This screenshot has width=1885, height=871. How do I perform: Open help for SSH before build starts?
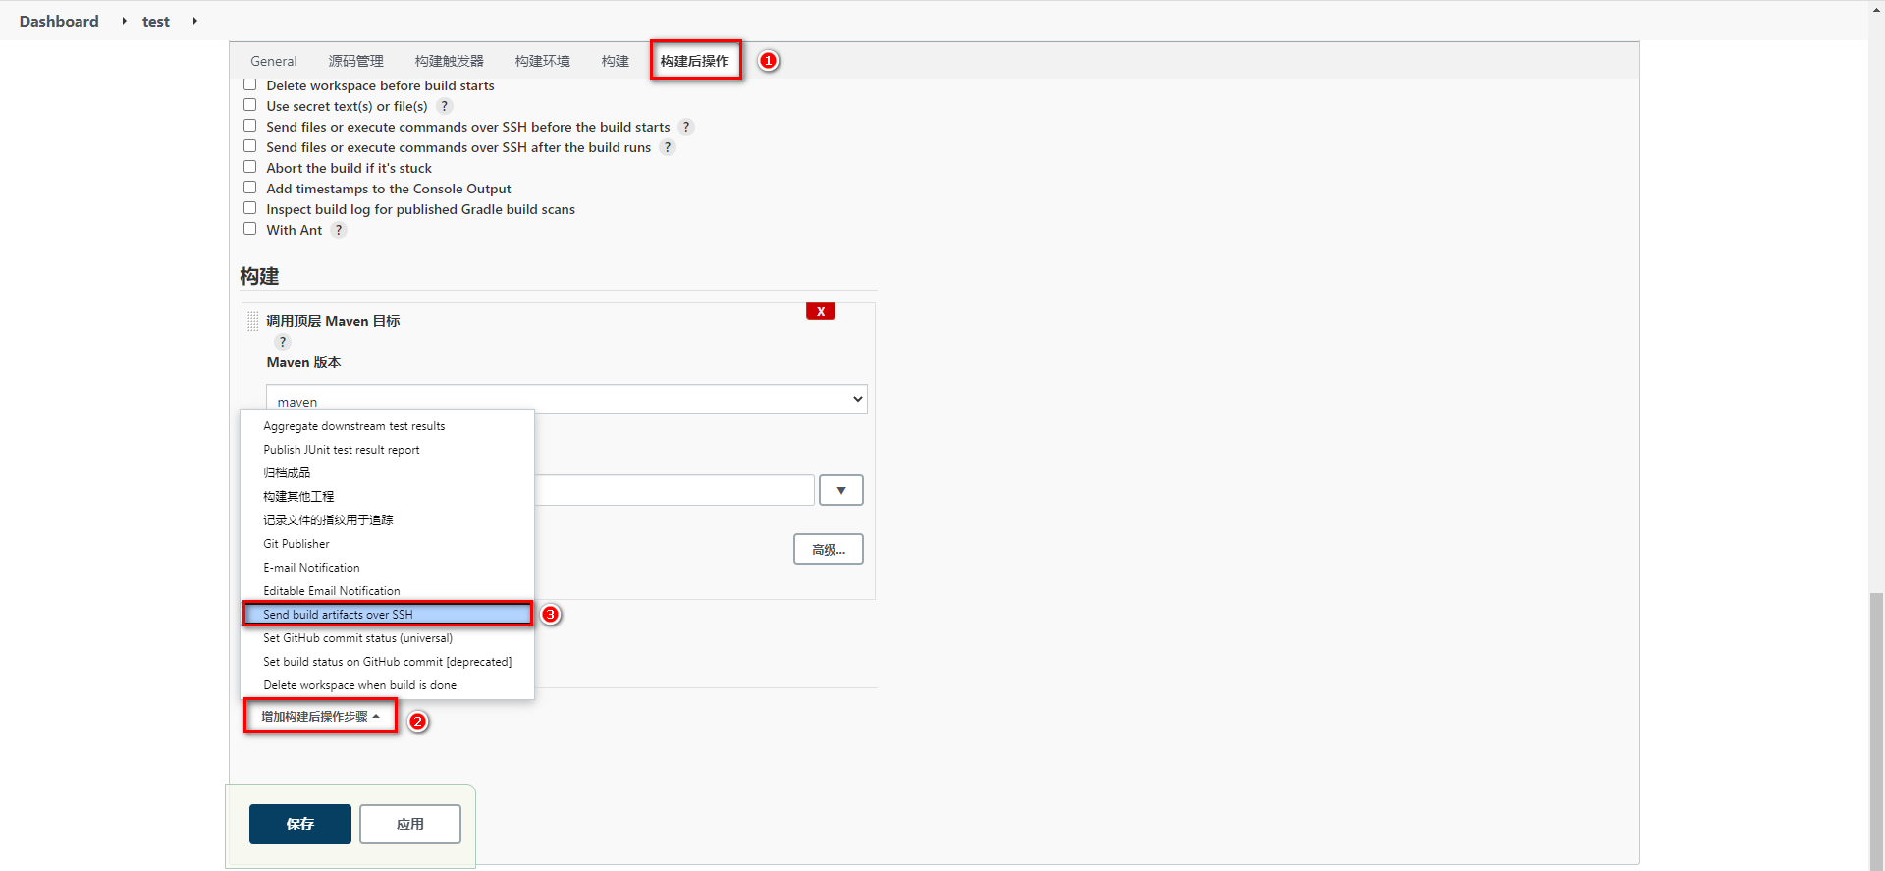pos(686,127)
